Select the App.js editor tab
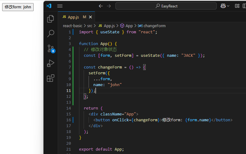This screenshot has width=246, height=154. click(73, 17)
